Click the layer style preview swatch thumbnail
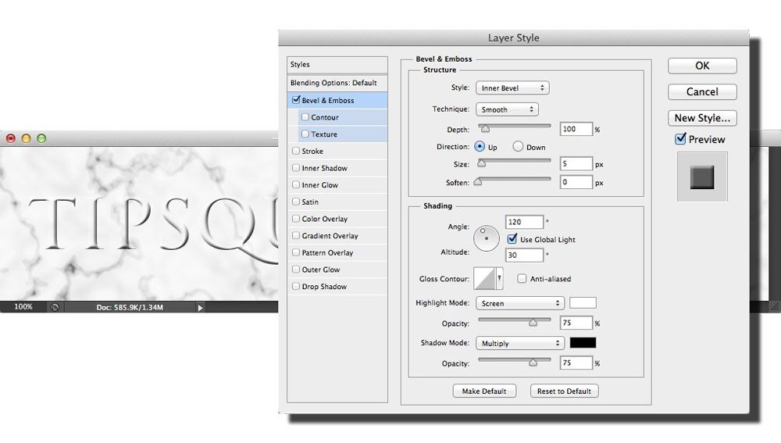 702,177
